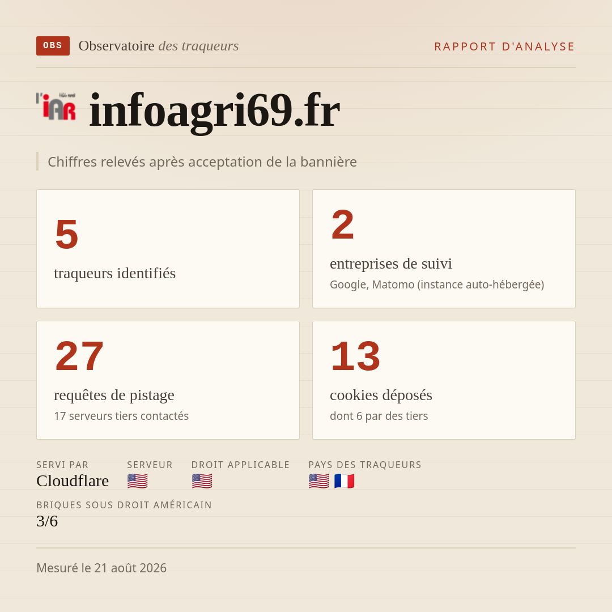Image resolution: width=612 pixels, height=612 pixels.
Task: Click the IAR site favicon logo
Action: (x=56, y=106)
